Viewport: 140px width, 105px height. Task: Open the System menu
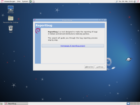(x=25, y=1)
